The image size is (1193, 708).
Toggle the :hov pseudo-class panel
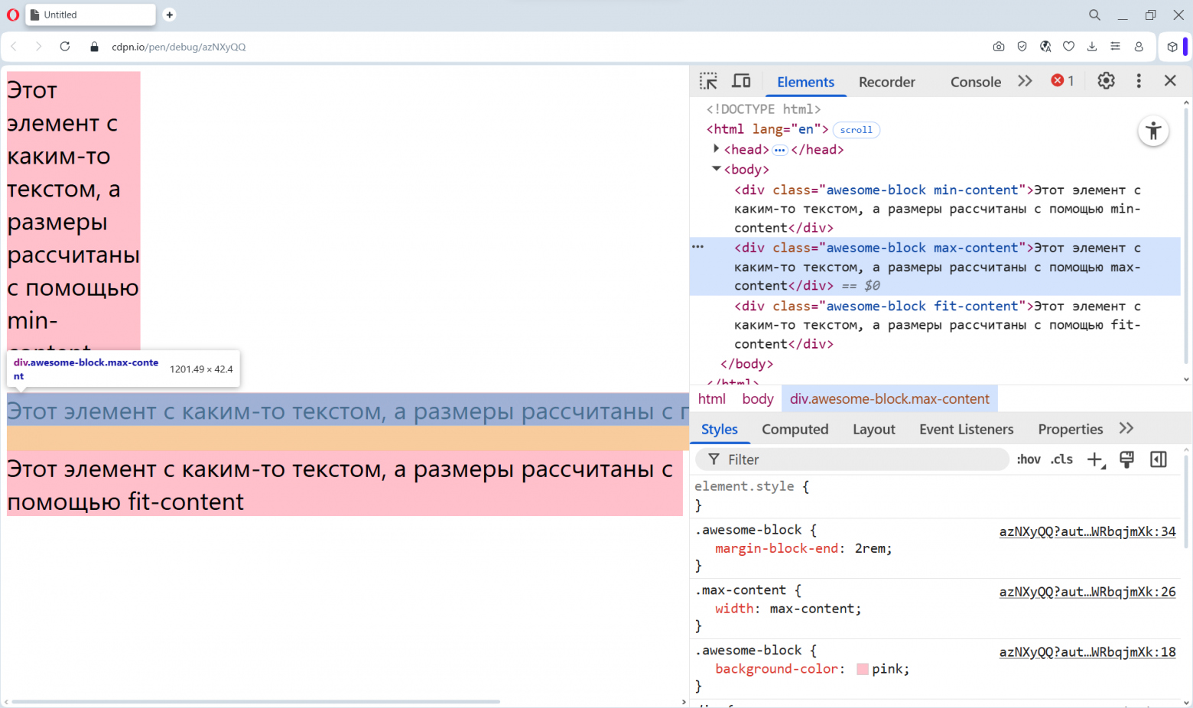point(1028,459)
